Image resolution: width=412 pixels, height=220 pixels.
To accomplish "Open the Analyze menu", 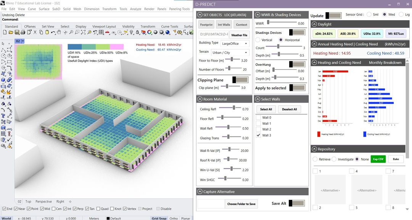I will 135,9.
